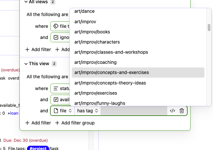213x150 pixels.
Task: Open the 'has tag' operator dropdown
Action: click(x=88, y=111)
